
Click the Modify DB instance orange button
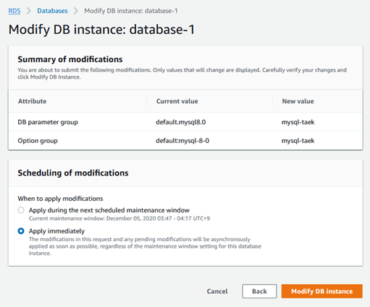321,291
